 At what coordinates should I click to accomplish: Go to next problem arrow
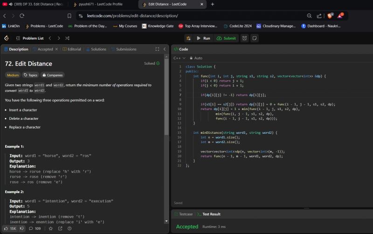[x=59, y=38]
